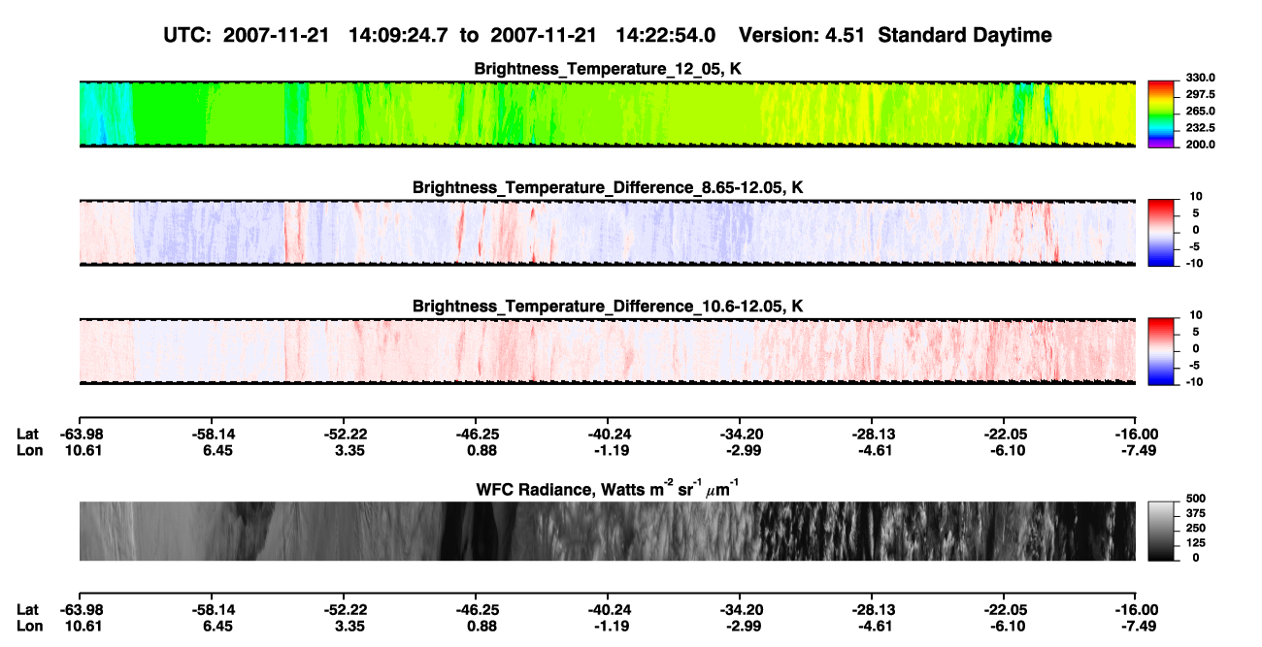Click the WFC Radiance panel title

coord(608,487)
